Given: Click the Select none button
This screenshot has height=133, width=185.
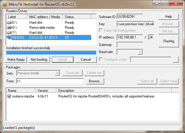Looking at the screenshot, I should coord(169,81).
